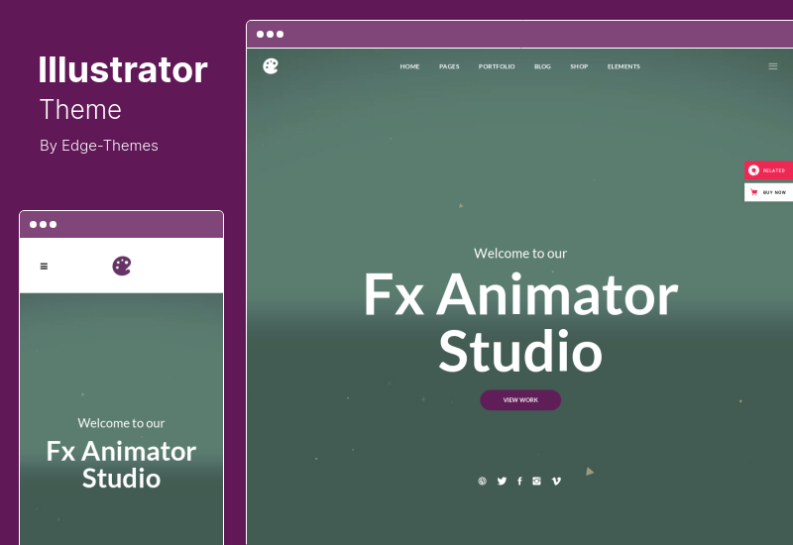
Task: Open the desktop hamburger side menu
Action: coord(773,66)
